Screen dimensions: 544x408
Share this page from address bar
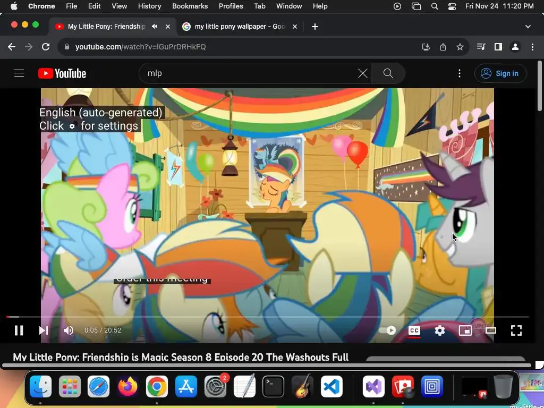click(443, 47)
